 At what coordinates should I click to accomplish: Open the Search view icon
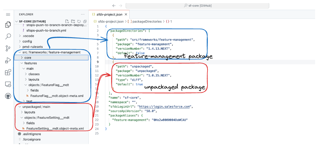[8, 37]
